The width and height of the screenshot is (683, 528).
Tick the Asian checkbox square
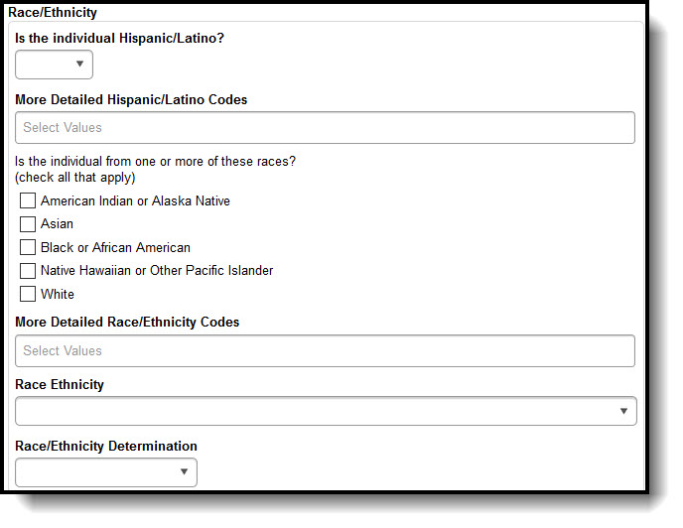[x=28, y=224]
